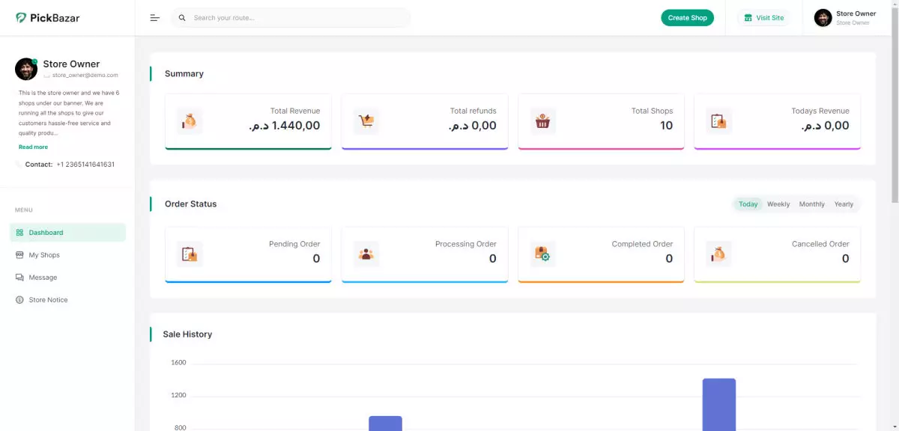Click the sidebar Store Owner name heading
Image resolution: width=899 pixels, height=431 pixels.
71,64
